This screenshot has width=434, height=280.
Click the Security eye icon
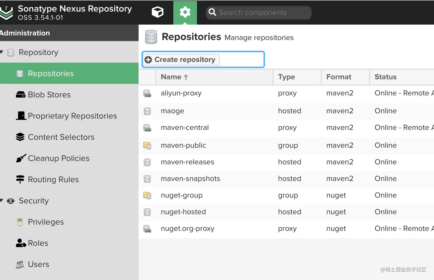coord(11,201)
